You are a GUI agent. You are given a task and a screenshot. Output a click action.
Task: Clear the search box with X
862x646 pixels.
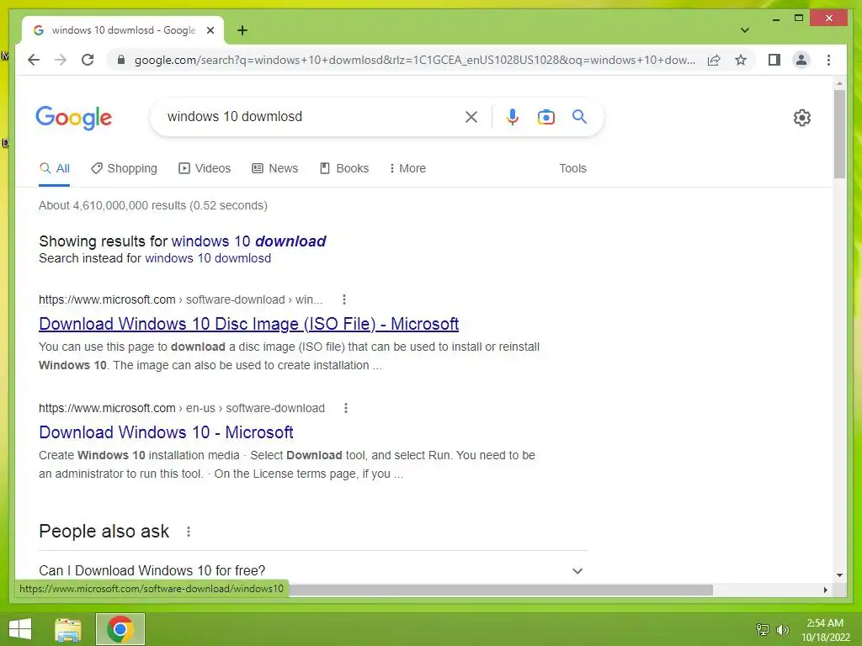tap(471, 116)
